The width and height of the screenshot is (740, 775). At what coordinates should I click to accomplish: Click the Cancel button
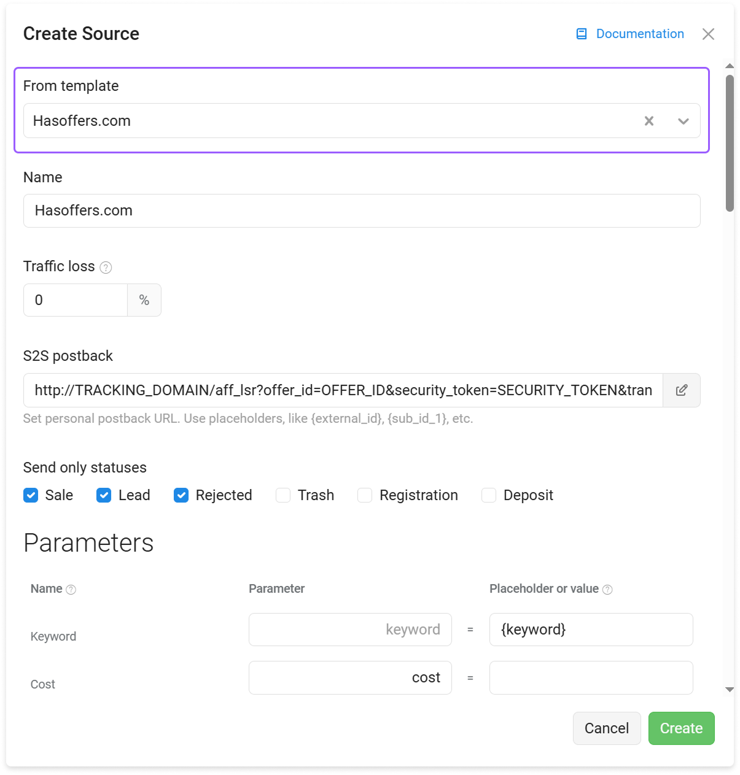point(607,728)
